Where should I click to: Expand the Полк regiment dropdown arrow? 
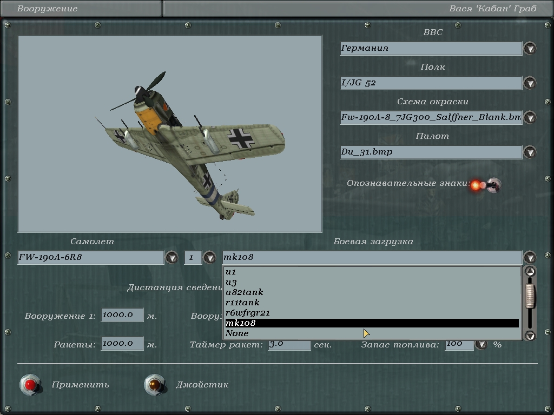530,83
